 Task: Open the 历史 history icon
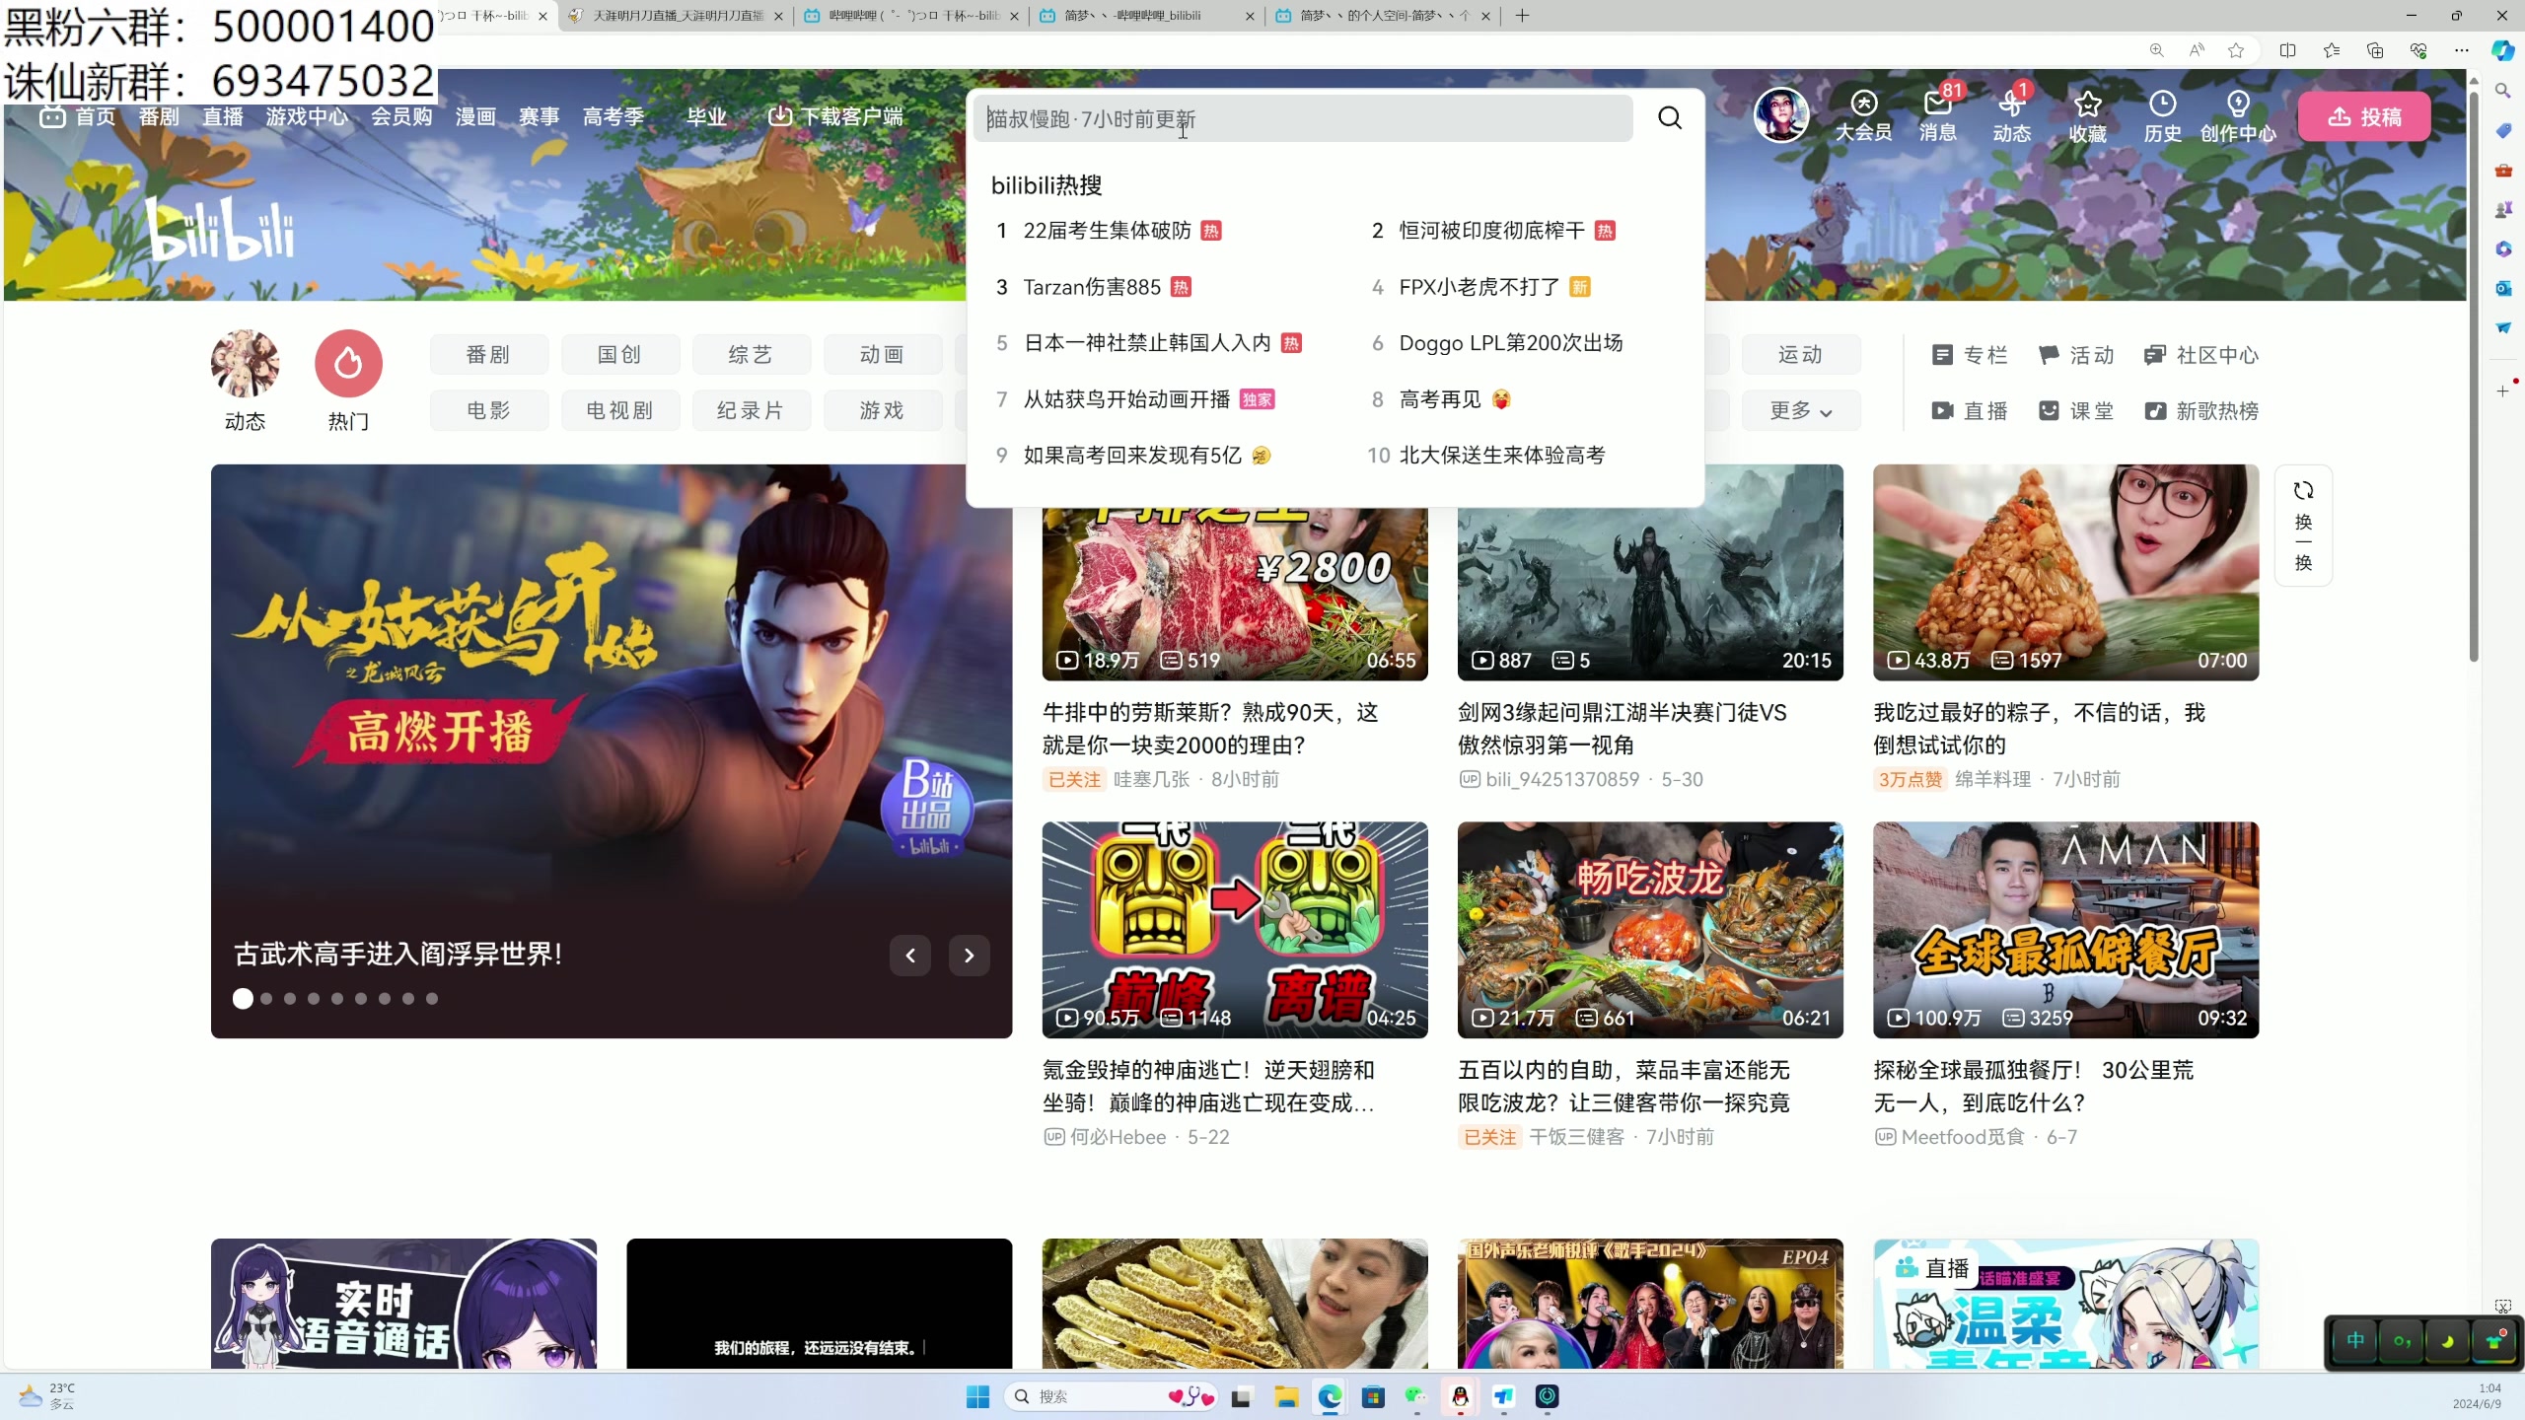click(x=2162, y=113)
